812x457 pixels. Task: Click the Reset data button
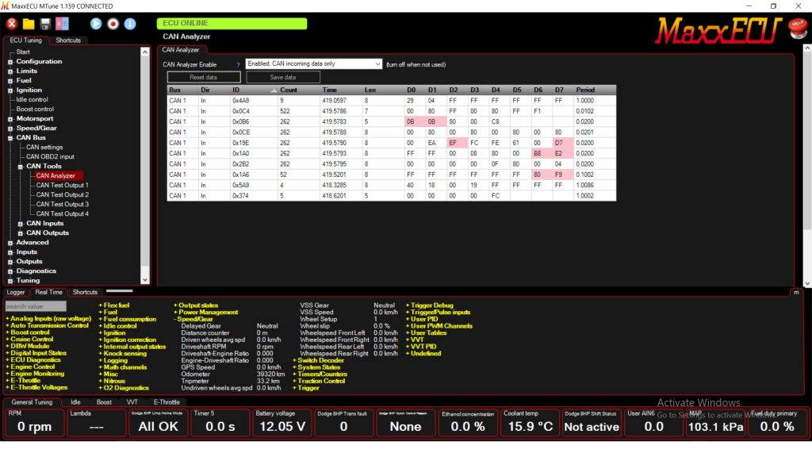coord(204,78)
